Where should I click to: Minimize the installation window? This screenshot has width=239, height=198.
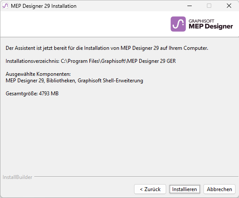tap(190, 6)
